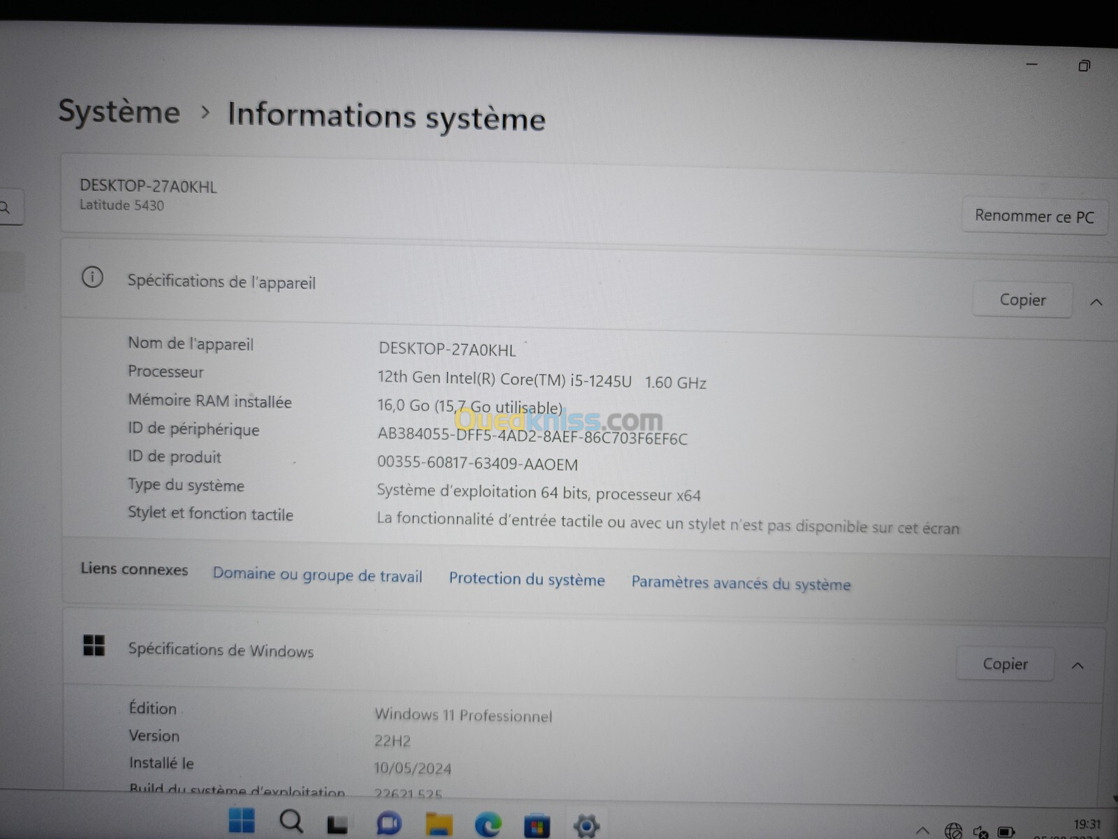Open Protection du système link
Screen dimensions: 1118x839
[x=527, y=579]
